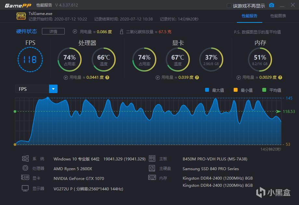Screen dimensions: 299x205
Task: Click the PUBG game logo icon
Action: [21, 16]
